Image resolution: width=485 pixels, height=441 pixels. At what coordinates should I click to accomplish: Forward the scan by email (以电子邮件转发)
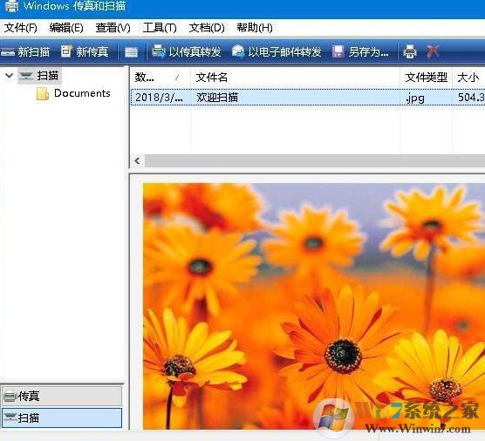coord(277,51)
